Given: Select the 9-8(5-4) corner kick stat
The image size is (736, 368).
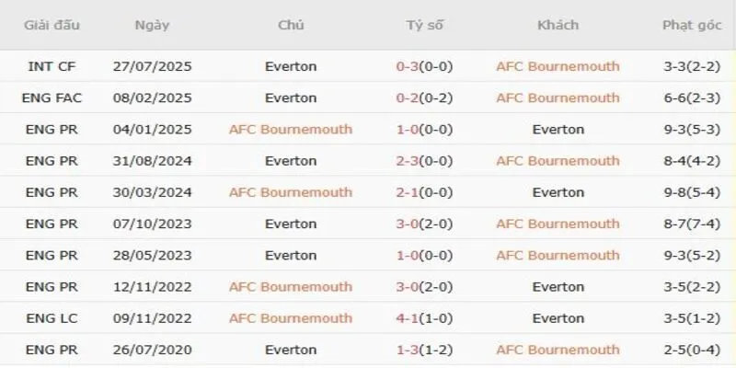Looking at the screenshot, I should pos(691,192).
